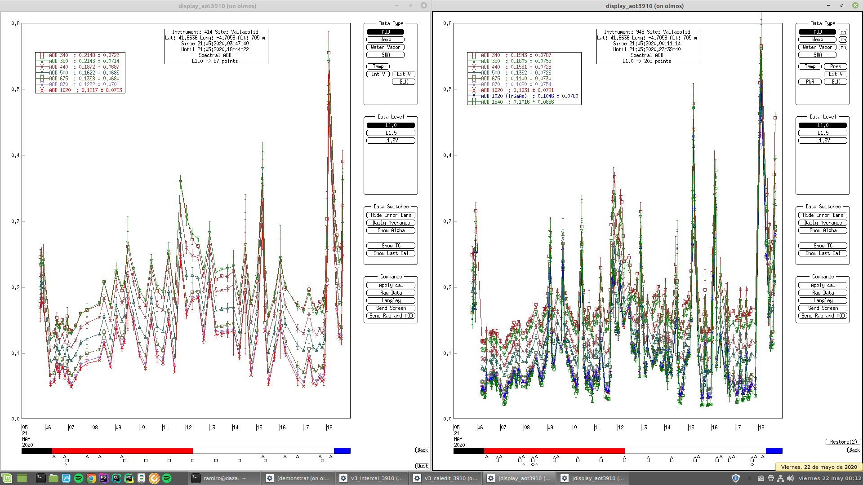Click triangle marker beneath day 13, right window
Image resolution: width=863 pixels, height=485 pixels.
coord(648,459)
